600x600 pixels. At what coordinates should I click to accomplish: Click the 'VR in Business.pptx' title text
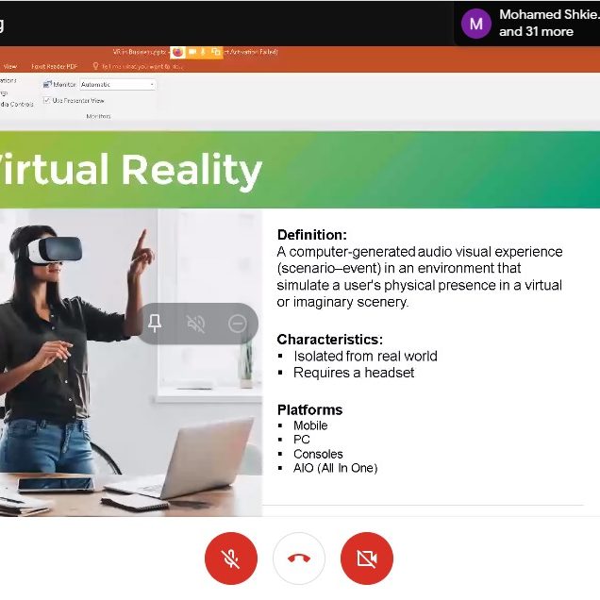click(x=140, y=52)
